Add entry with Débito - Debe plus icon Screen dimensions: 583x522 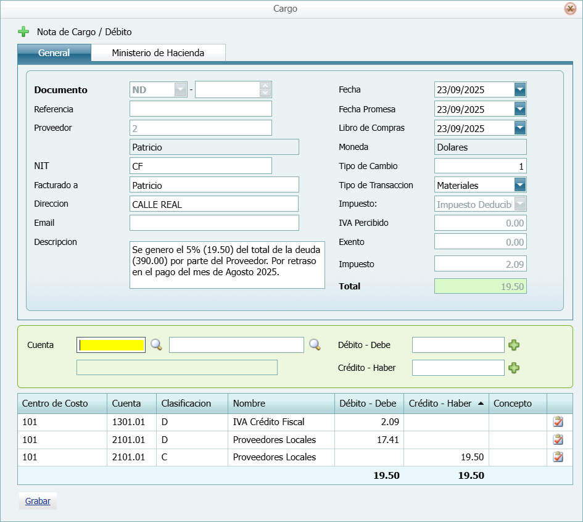(514, 345)
